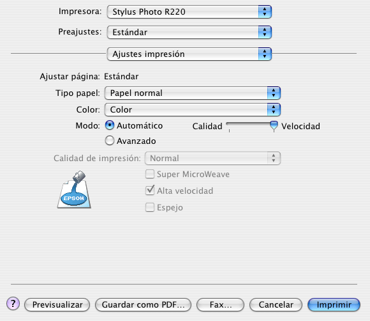Open the Papel normal paper type dropdown
Viewport: 370px width, 321px height.
[x=193, y=93]
